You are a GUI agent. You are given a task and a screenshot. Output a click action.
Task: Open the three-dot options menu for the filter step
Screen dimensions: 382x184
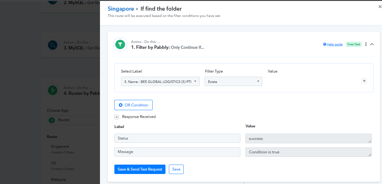click(366, 44)
